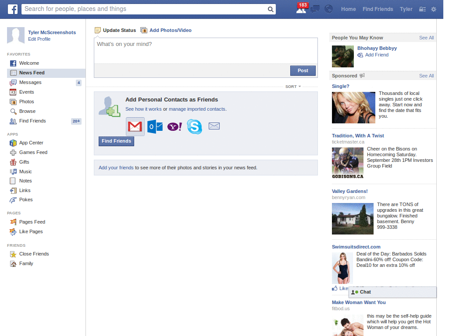Click the Post button
The image size is (449, 336).
click(x=303, y=70)
